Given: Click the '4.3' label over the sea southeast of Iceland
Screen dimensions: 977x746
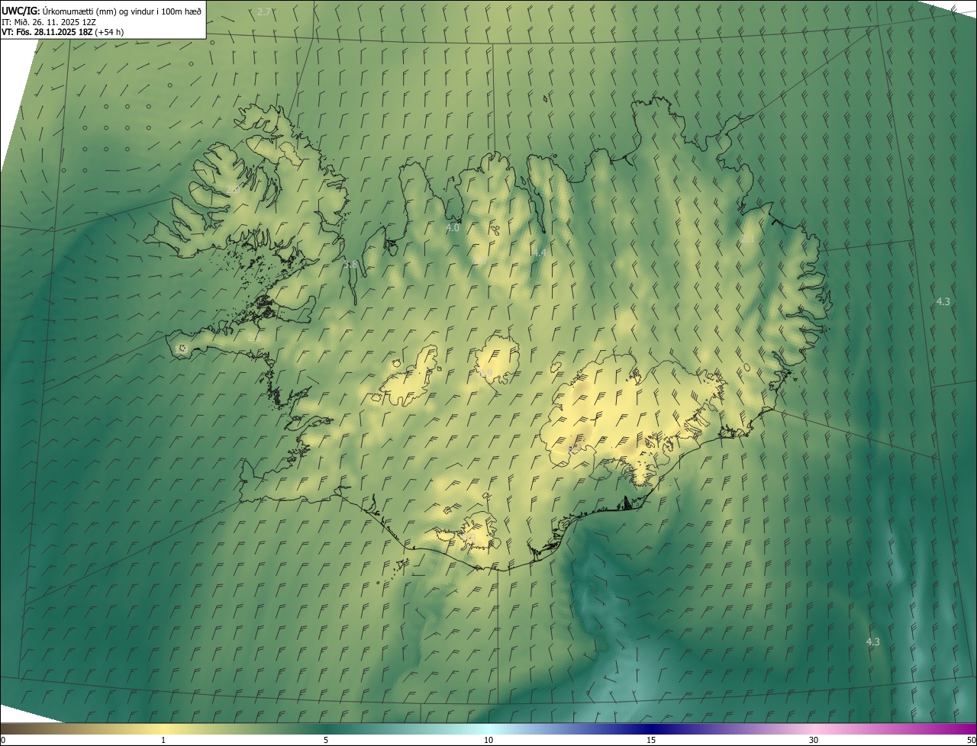Looking at the screenshot, I should click(x=873, y=642).
